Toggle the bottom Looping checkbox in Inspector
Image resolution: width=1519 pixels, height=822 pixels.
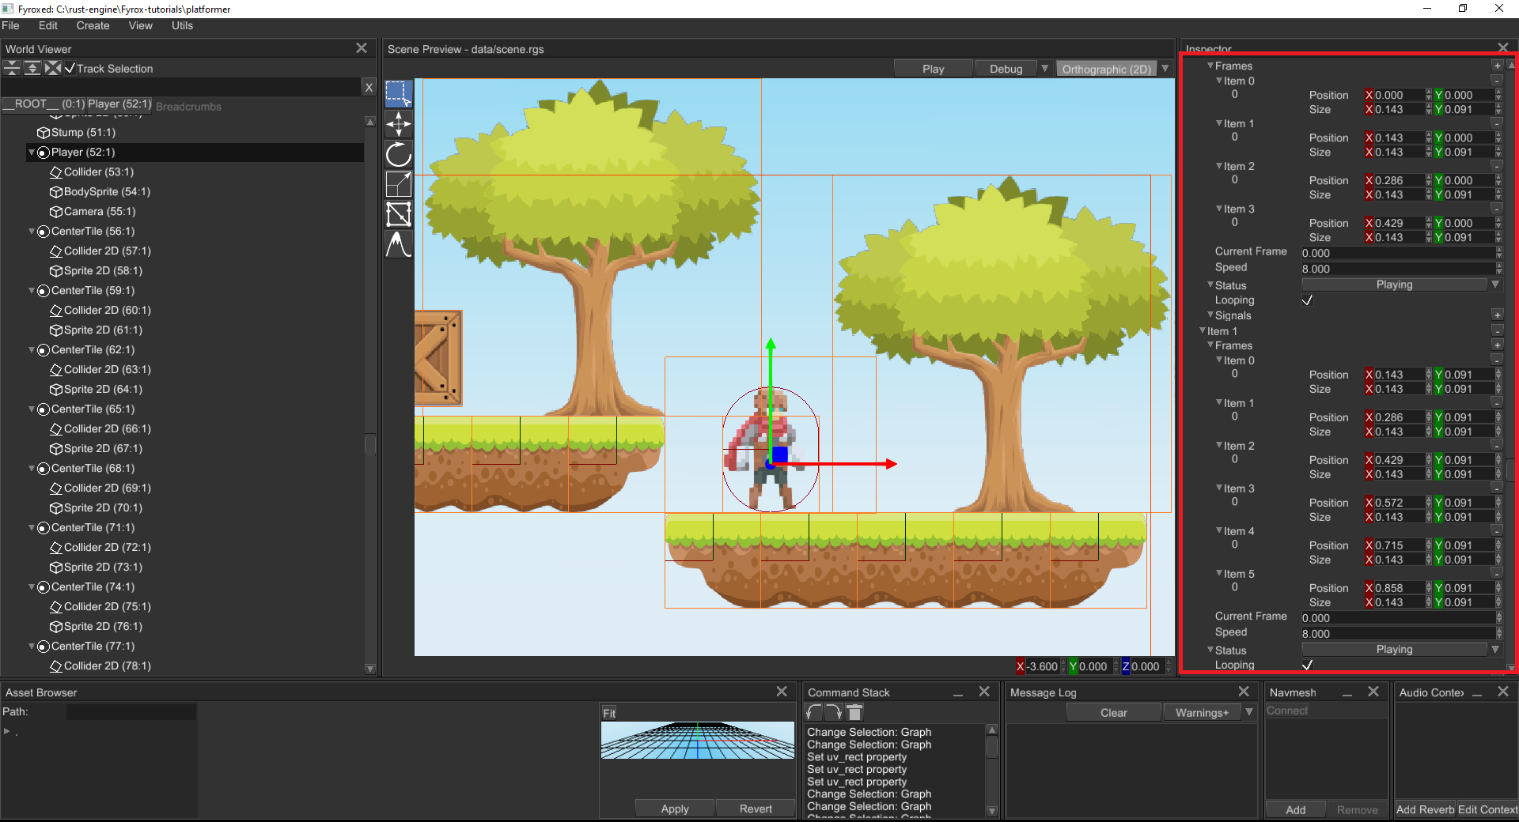click(1307, 665)
